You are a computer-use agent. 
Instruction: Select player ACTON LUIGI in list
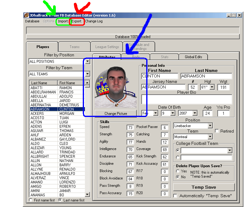pos(57,122)
